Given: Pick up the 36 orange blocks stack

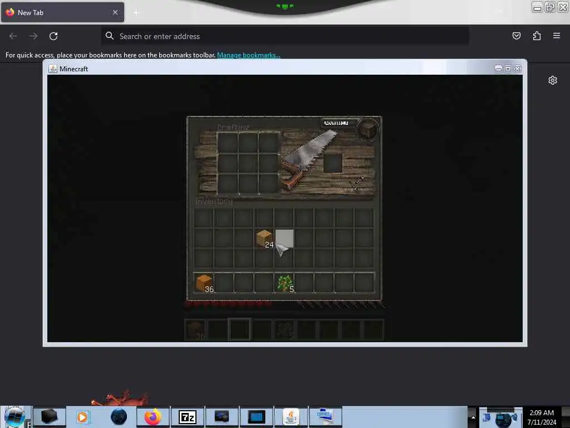Looking at the screenshot, I should [x=204, y=283].
